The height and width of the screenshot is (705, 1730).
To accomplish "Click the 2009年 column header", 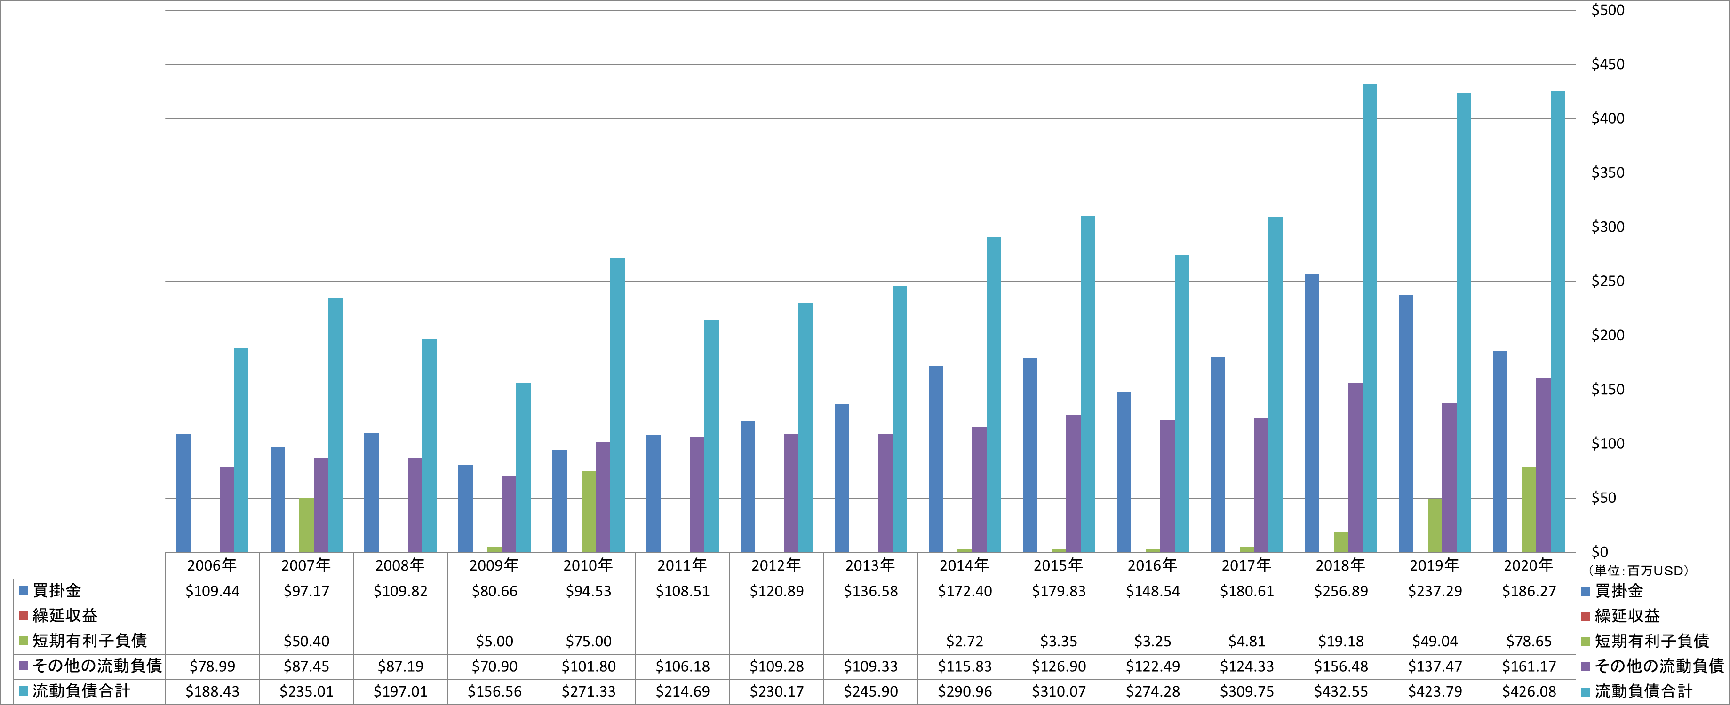I will pyautogui.click(x=494, y=565).
